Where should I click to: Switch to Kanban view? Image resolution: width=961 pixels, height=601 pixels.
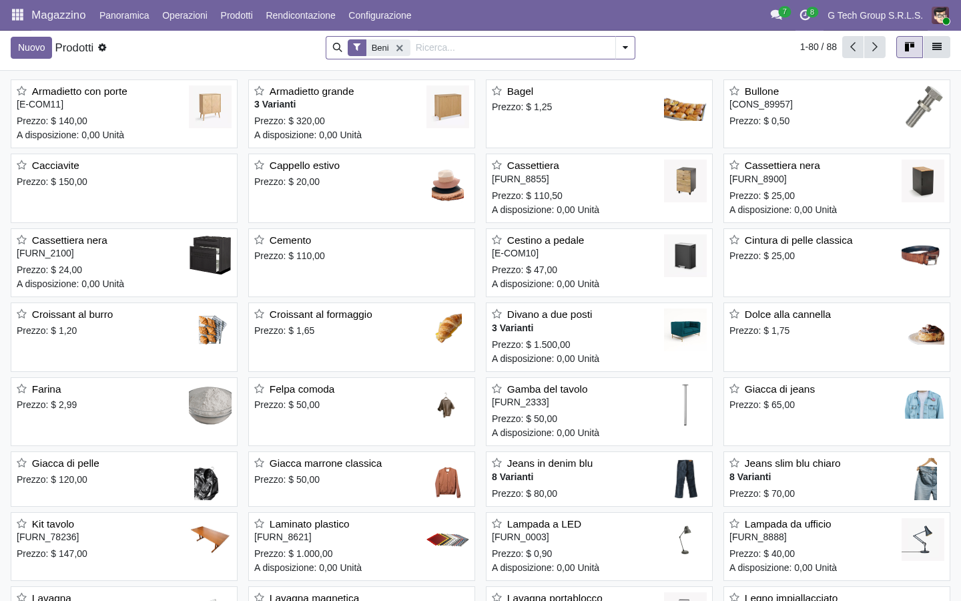pos(910,47)
